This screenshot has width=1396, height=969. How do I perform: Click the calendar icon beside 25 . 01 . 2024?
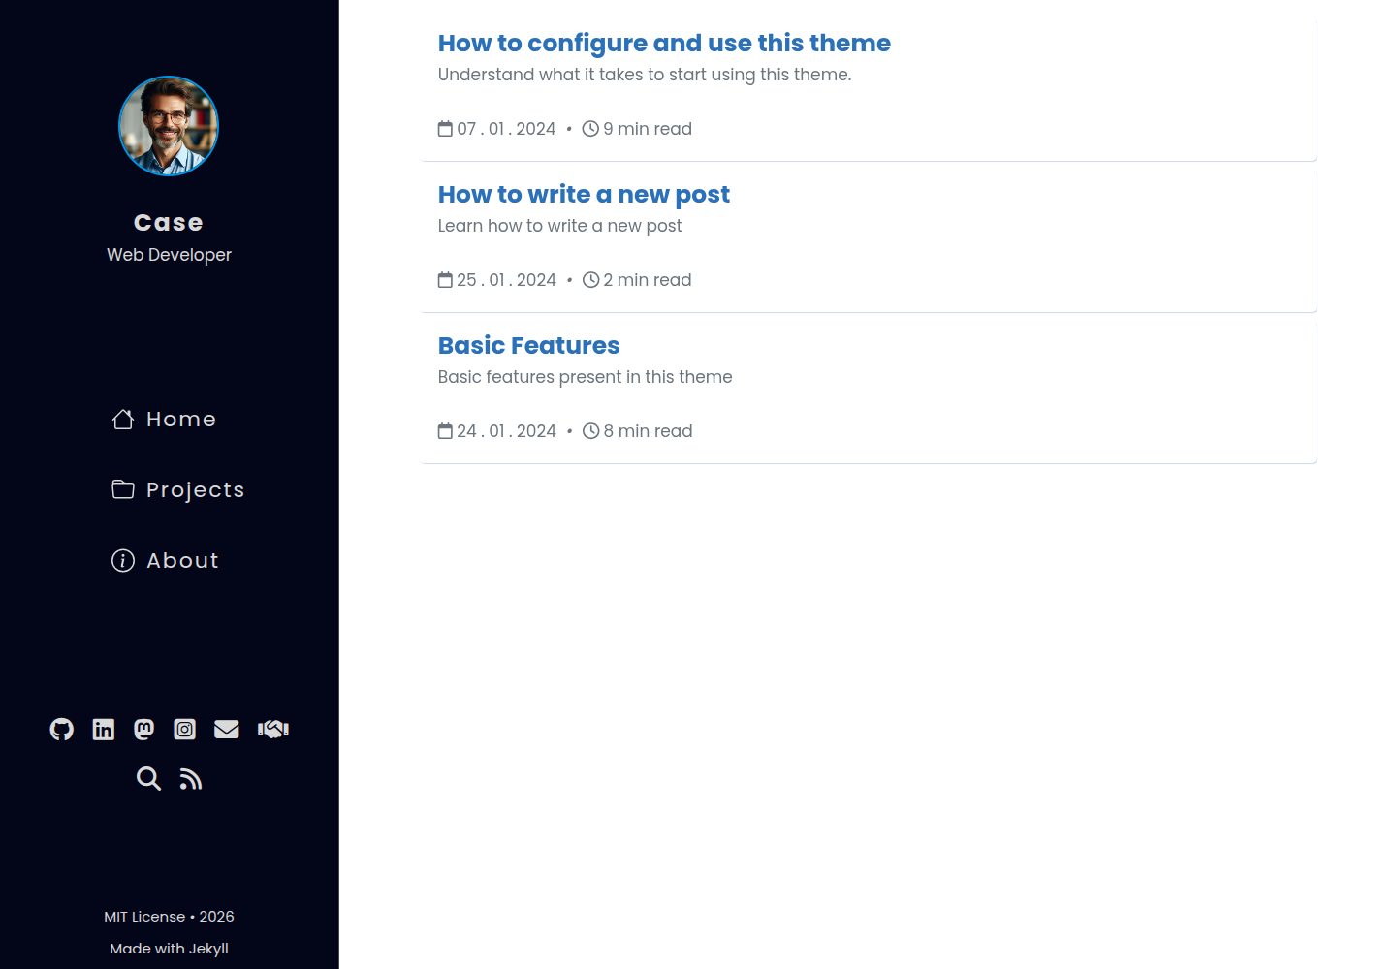click(x=445, y=280)
